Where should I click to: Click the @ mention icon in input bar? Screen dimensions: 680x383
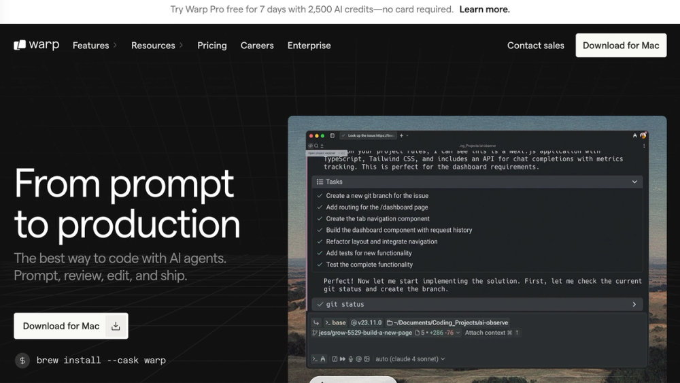358,359
